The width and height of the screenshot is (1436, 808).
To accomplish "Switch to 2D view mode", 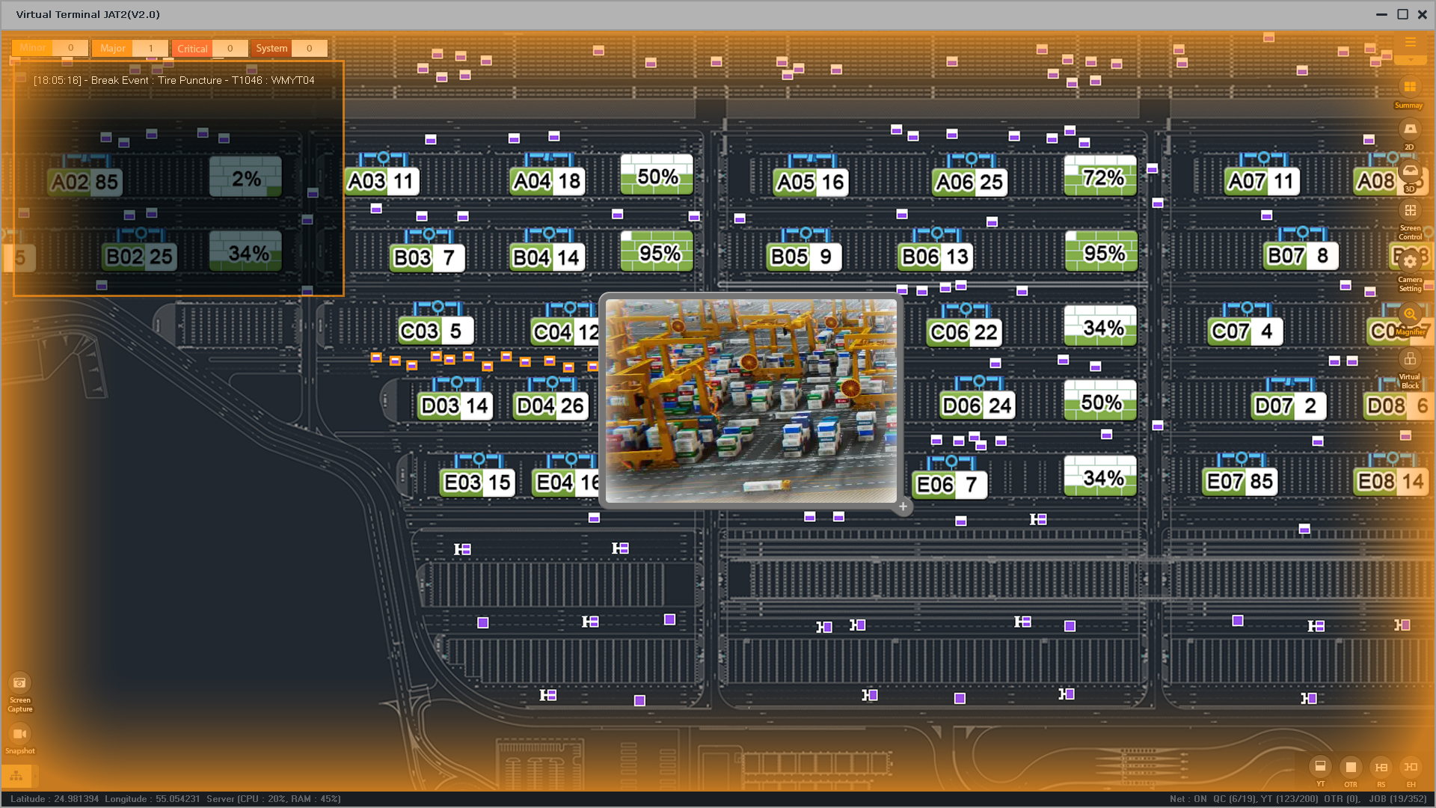I will (1410, 129).
